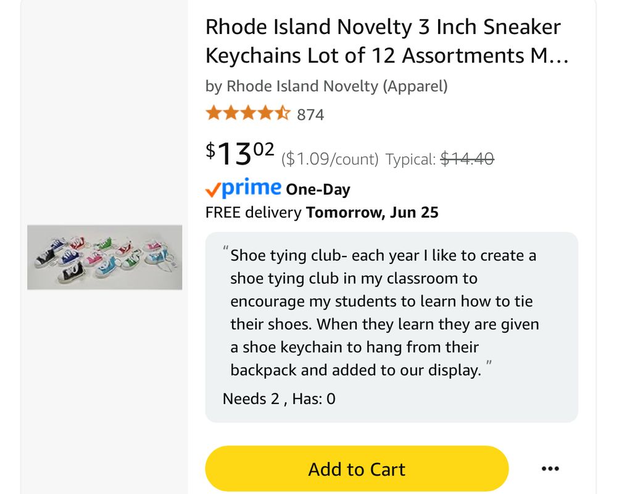This screenshot has width=617, height=494.
Task: Click the One-Day shipping label
Action: pyautogui.click(x=318, y=189)
